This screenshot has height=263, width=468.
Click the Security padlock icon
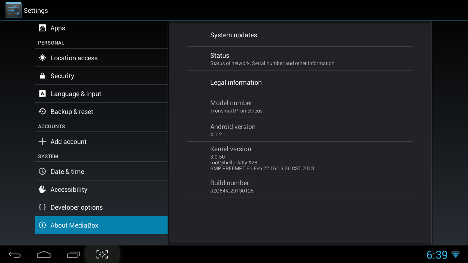point(42,76)
